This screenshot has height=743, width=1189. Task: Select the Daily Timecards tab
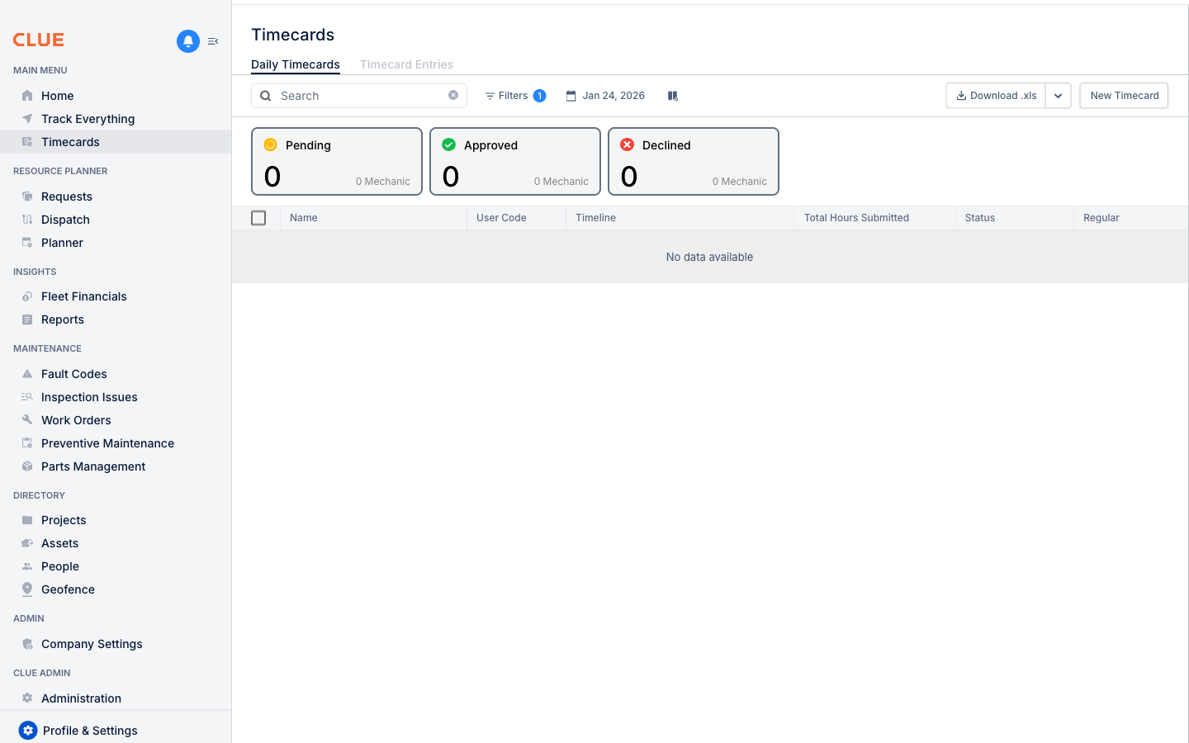click(x=295, y=64)
